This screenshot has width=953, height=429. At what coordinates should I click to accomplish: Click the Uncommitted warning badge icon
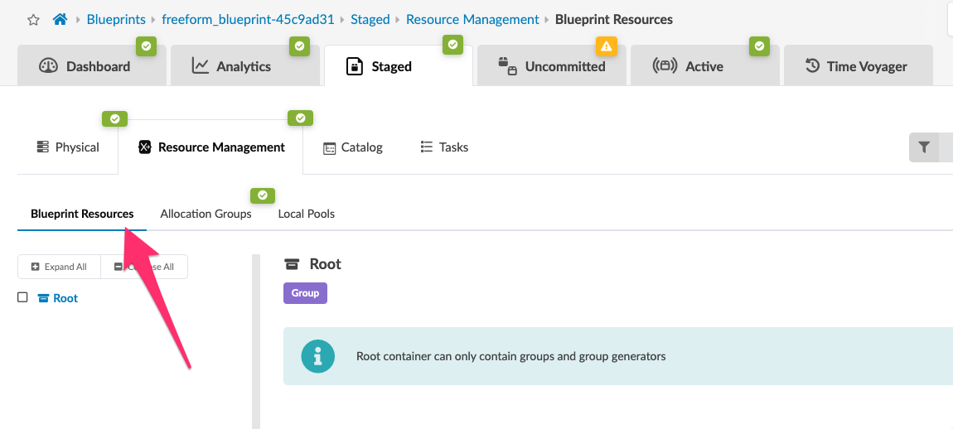tap(607, 46)
